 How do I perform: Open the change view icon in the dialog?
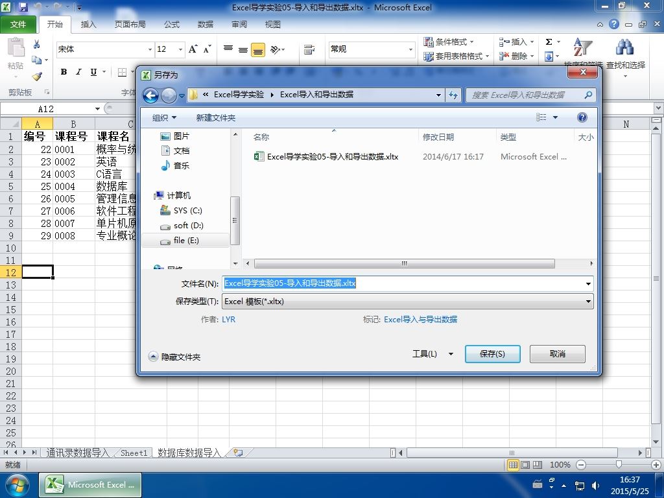(x=541, y=117)
